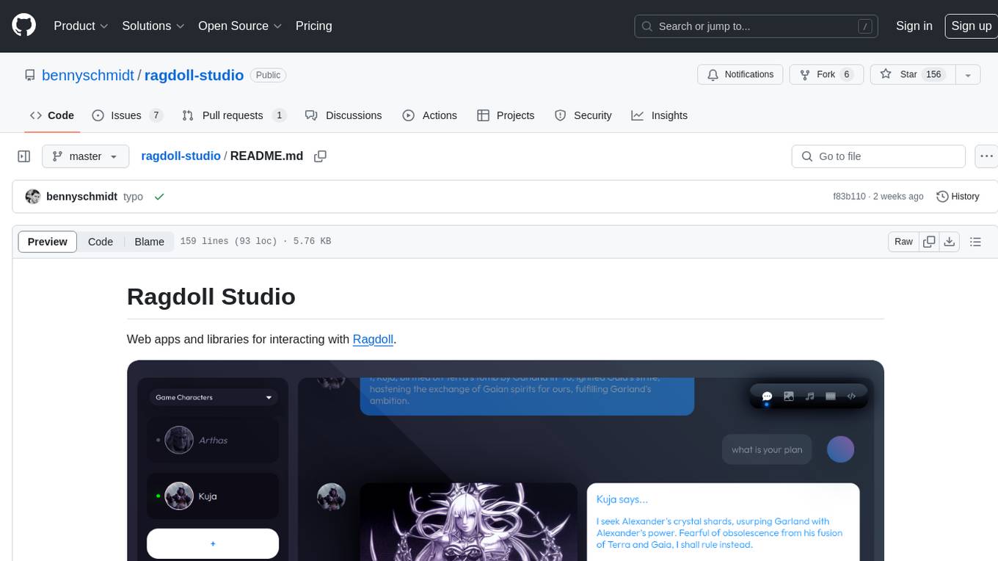Open the typo commit message
This screenshot has width=998, height=561.
point(133,197)
